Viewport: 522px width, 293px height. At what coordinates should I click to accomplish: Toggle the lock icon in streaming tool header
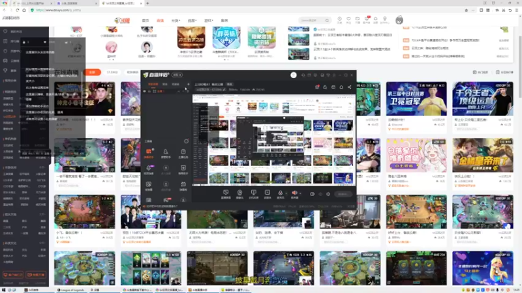point(325,87)
